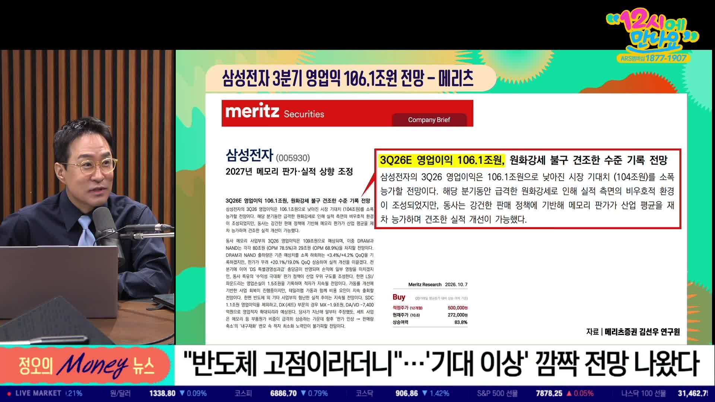Click the down arrow next to 1.42%
Screen dimensions: 715x402
(x=425, y=393)
